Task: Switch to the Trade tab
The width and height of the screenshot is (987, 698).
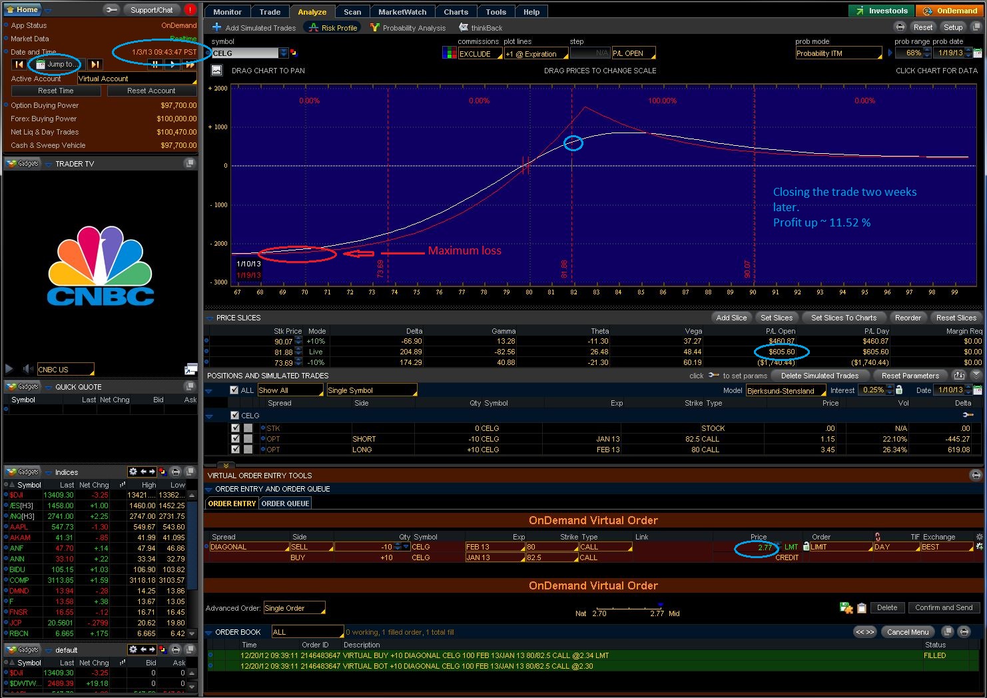Action: point(270,11)
